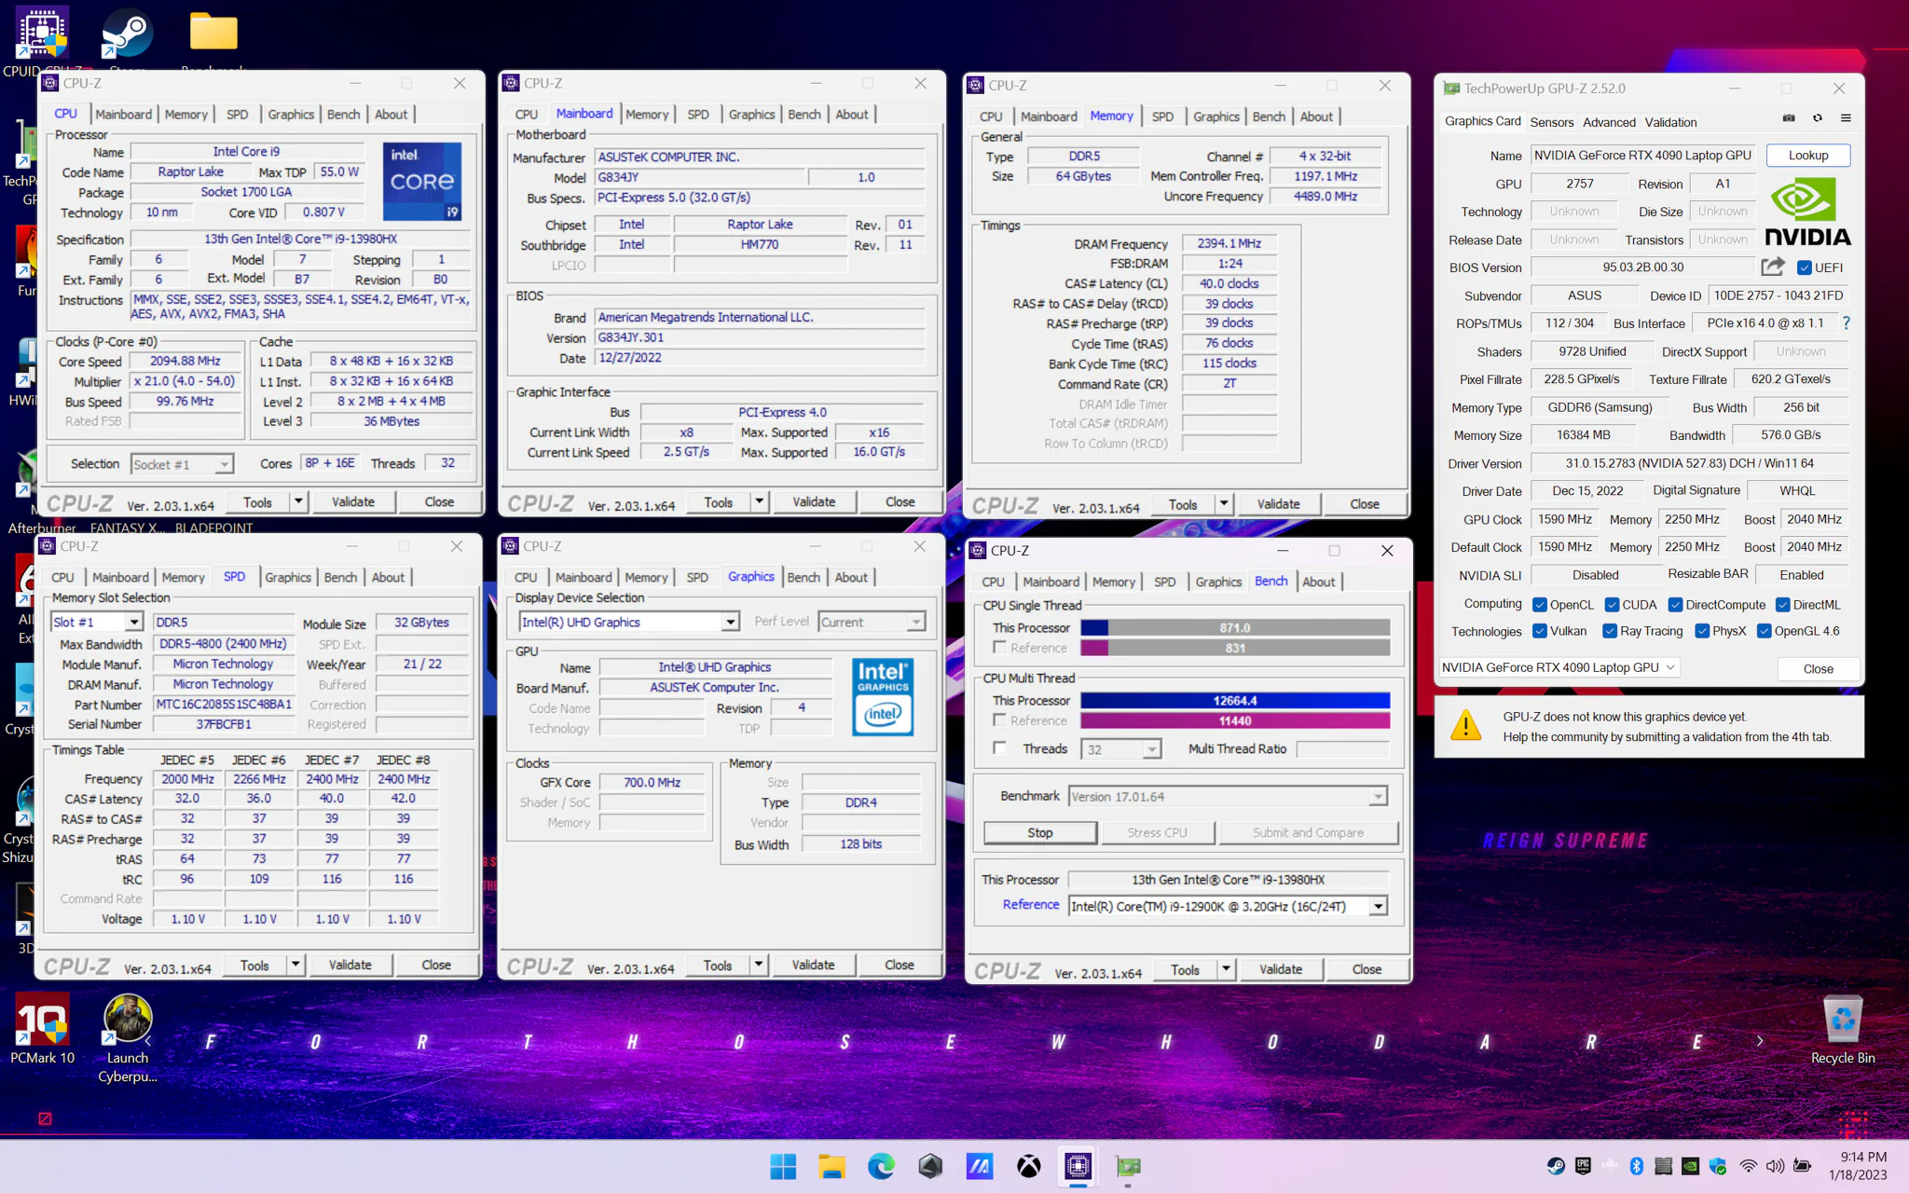The height and width of the screenshot is (1193, 1909).
Task: Click the Windows Start button on taskbar
Action: point(783,1166)
